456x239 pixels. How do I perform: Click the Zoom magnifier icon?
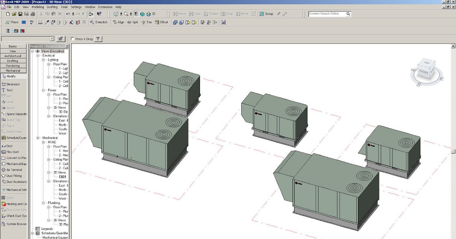click(x=126, y=14)
